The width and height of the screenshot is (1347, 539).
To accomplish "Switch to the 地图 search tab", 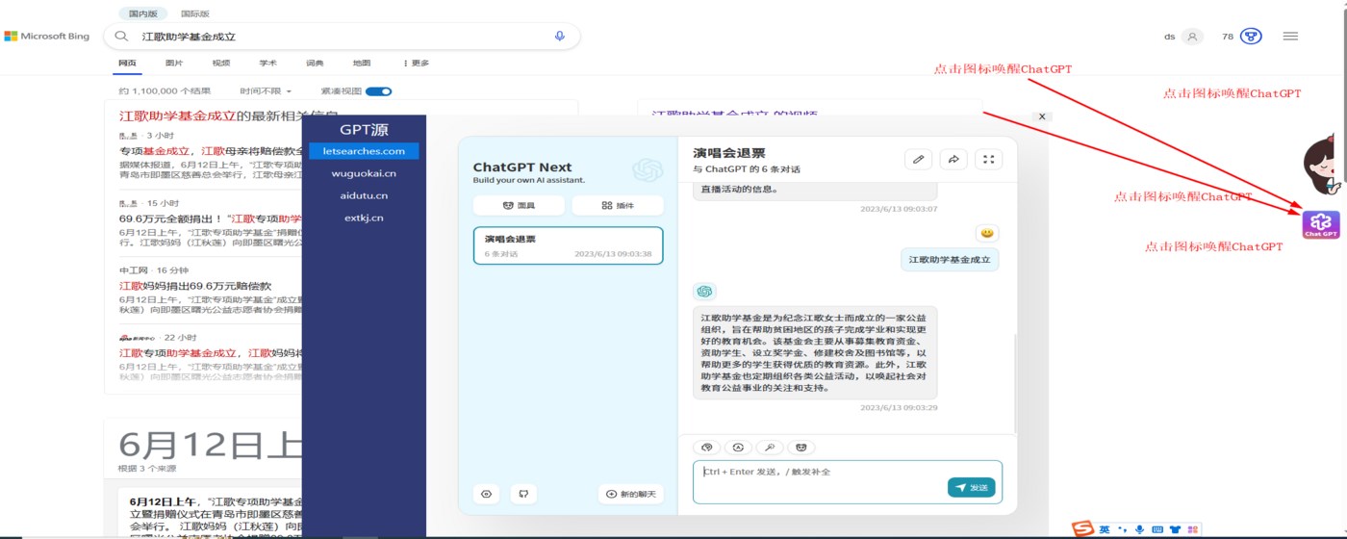I will (x=362, y=64).
